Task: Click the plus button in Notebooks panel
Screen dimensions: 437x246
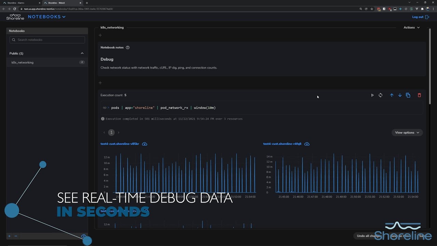Action: [x=10, y=236]
